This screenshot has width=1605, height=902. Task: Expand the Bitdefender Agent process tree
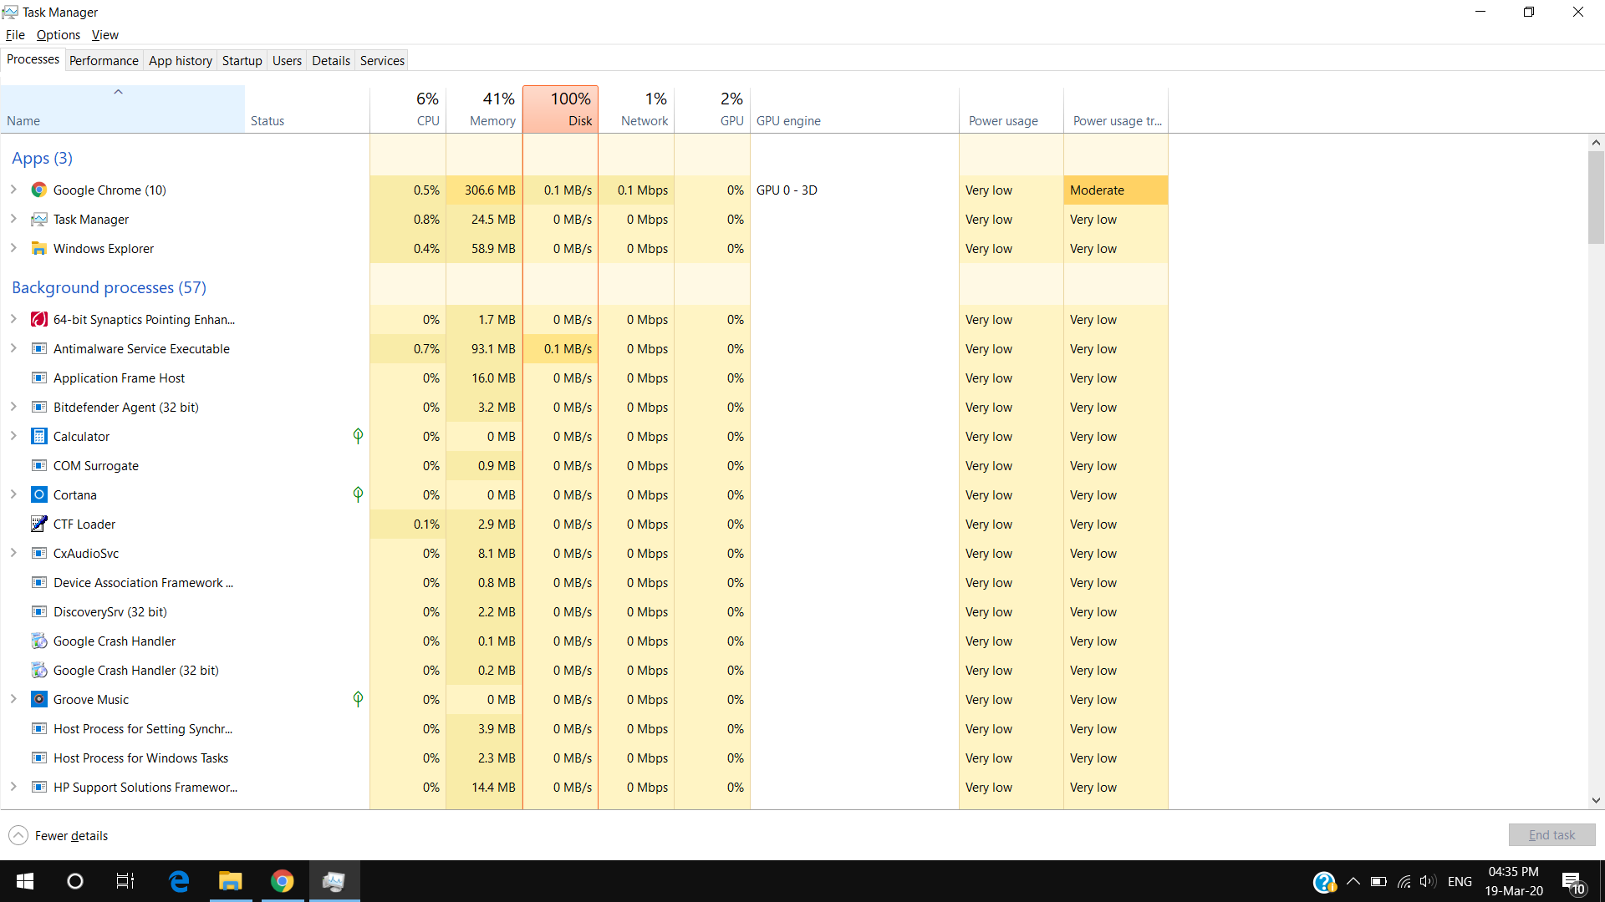pyautogui.click(x=13, y=407)
